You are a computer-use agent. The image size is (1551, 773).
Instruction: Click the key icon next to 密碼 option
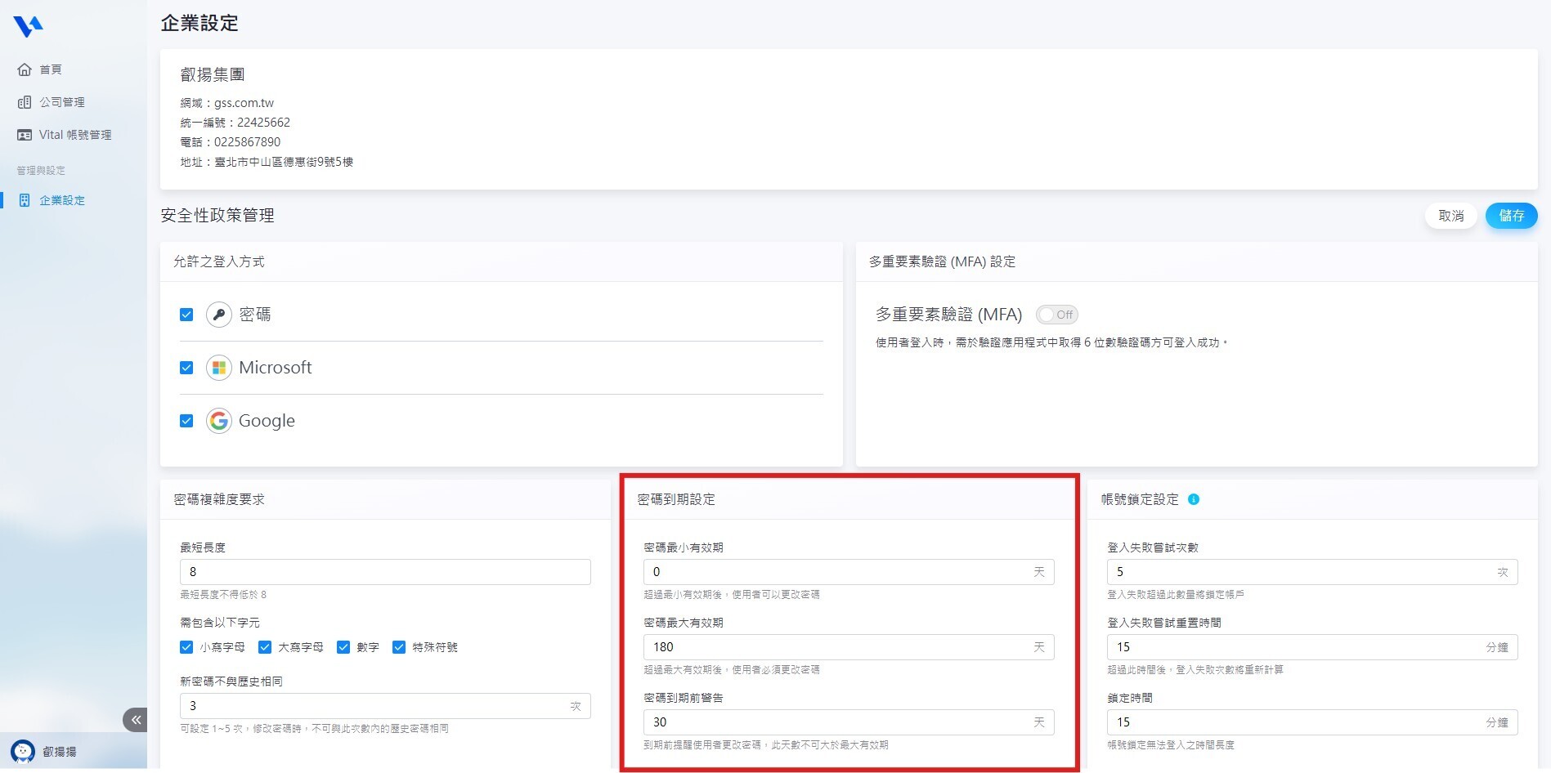tap(218, 314)
